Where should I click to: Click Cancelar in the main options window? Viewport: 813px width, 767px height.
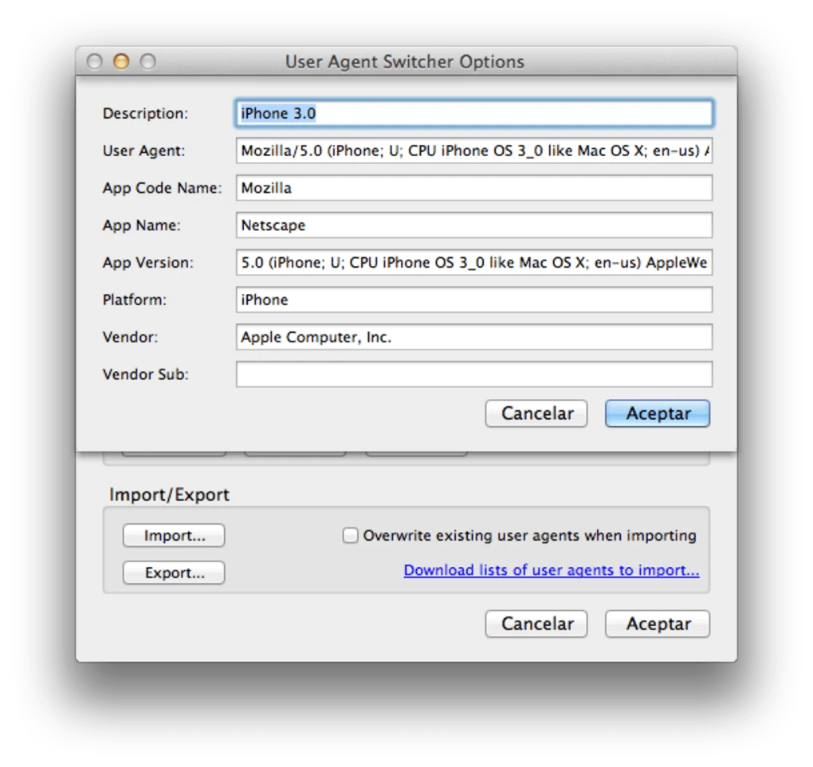tap(536, 624)
